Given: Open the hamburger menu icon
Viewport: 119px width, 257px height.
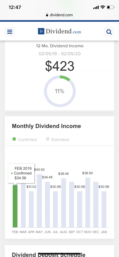Looking at the screenshot, I should point(10,32).
